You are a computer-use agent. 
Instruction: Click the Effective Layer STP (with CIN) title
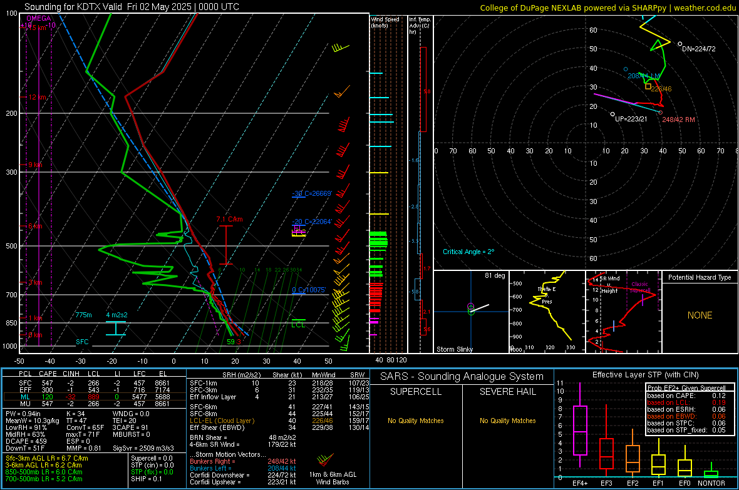[x=645, y=375]
